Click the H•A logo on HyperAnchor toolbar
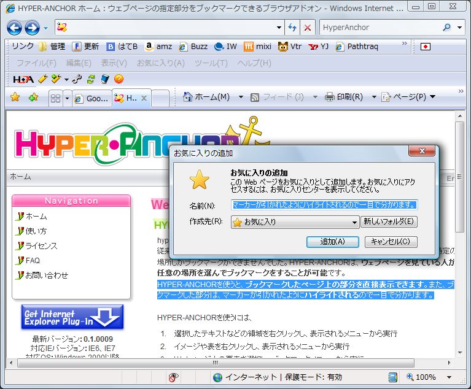The width and height of the screenshot is (471, 389). coord(23,79)
